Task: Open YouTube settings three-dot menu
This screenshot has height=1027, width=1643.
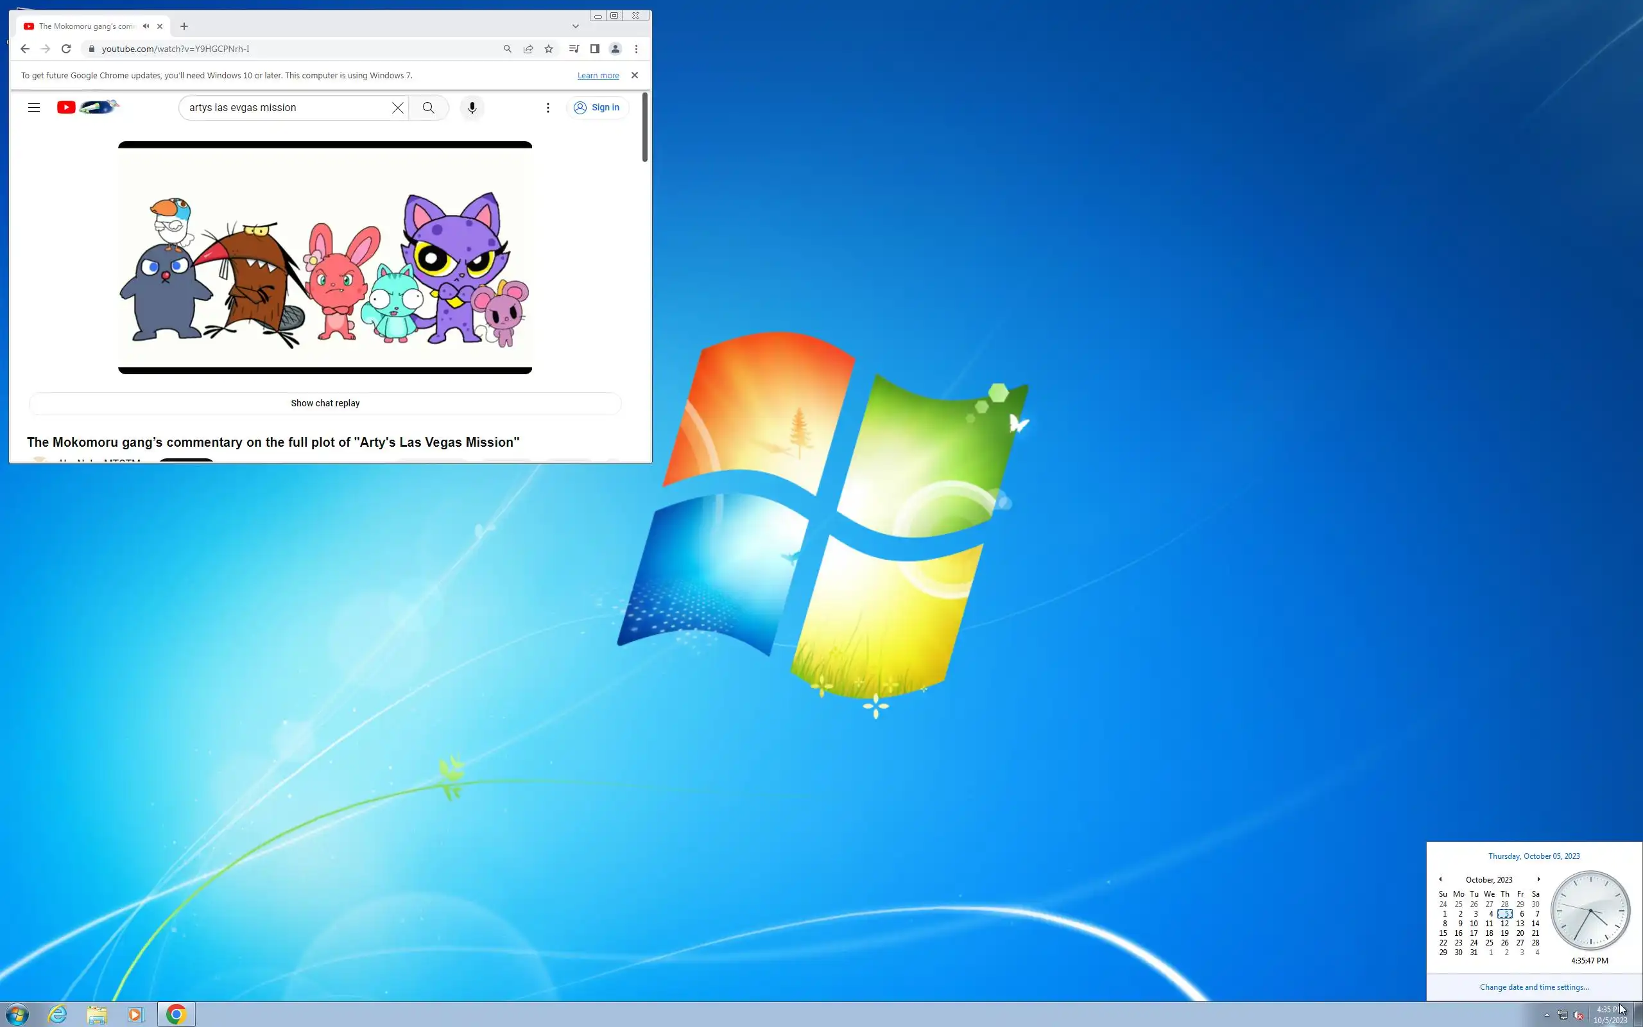Action: coord(548,107)
